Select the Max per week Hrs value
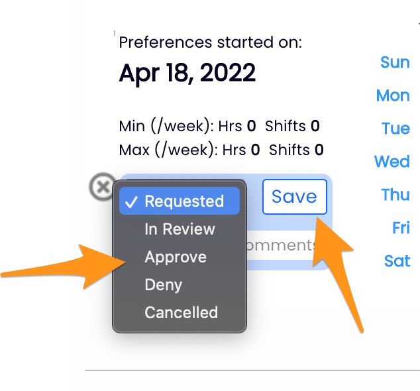 (255, 150)
